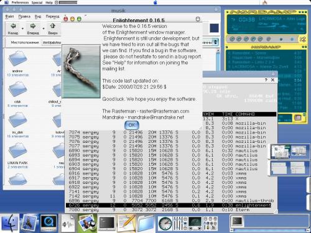Open the terminal icon in the dock
The width and height of the screenshot is (311, 233).
(107, 223)
